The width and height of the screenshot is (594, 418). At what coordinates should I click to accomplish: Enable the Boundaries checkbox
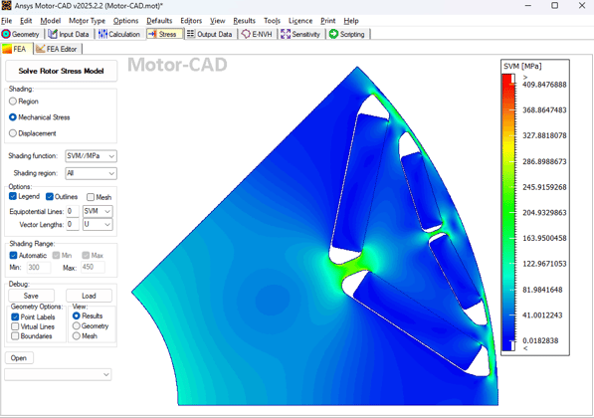pos(15,335)
